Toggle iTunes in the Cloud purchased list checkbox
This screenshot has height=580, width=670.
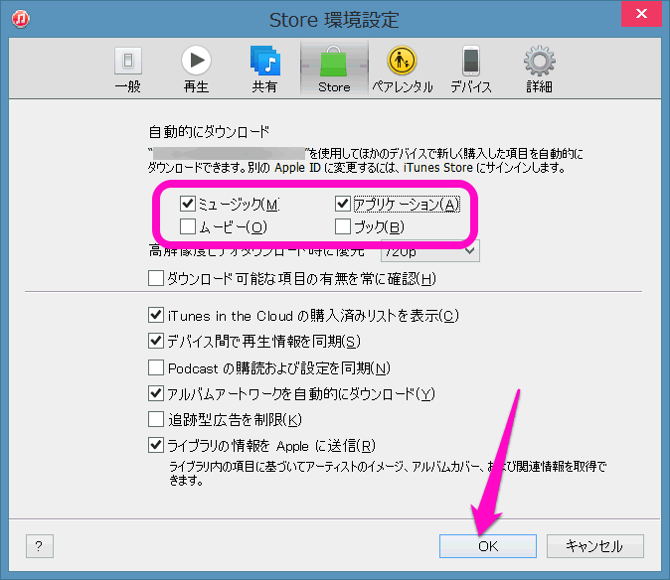(x=156, y=316)
